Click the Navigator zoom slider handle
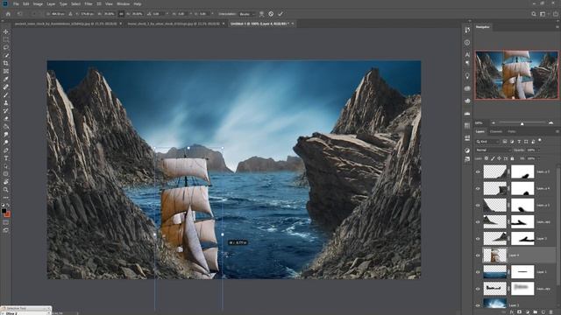561x315 pixels. coord(522,123)
